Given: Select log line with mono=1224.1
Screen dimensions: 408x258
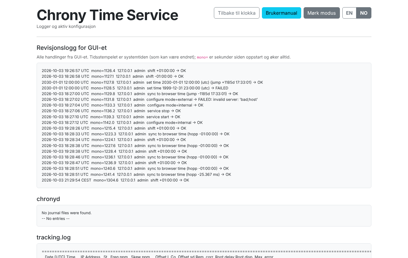Looking at the screenshot, I should (114, 140).
